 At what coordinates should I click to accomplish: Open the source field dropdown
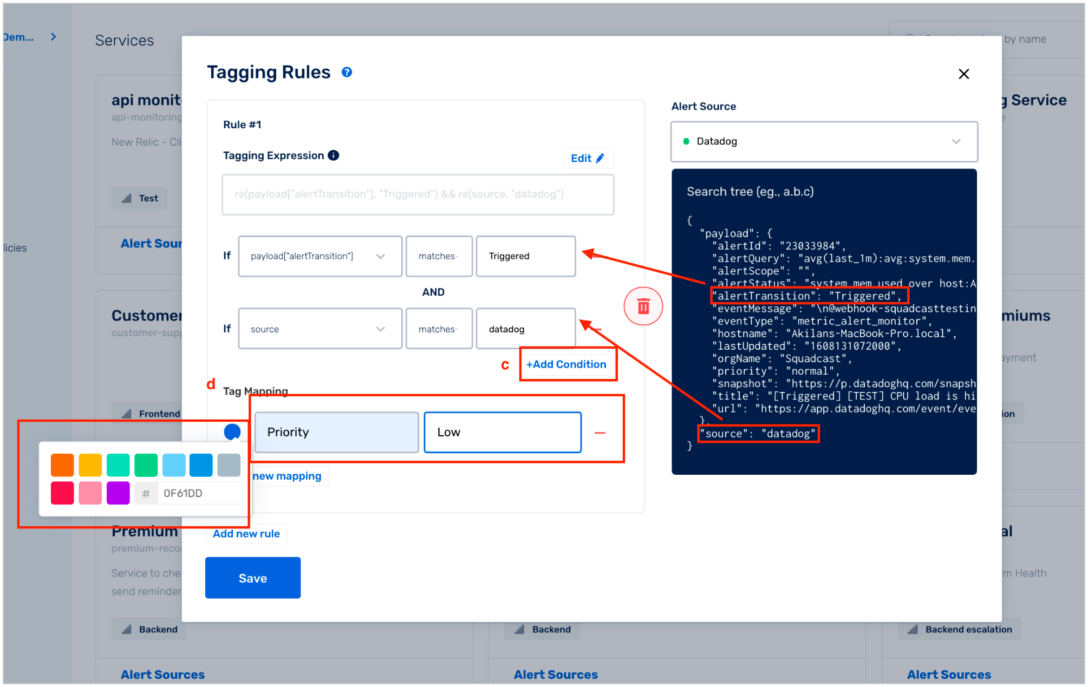point(320,329)
